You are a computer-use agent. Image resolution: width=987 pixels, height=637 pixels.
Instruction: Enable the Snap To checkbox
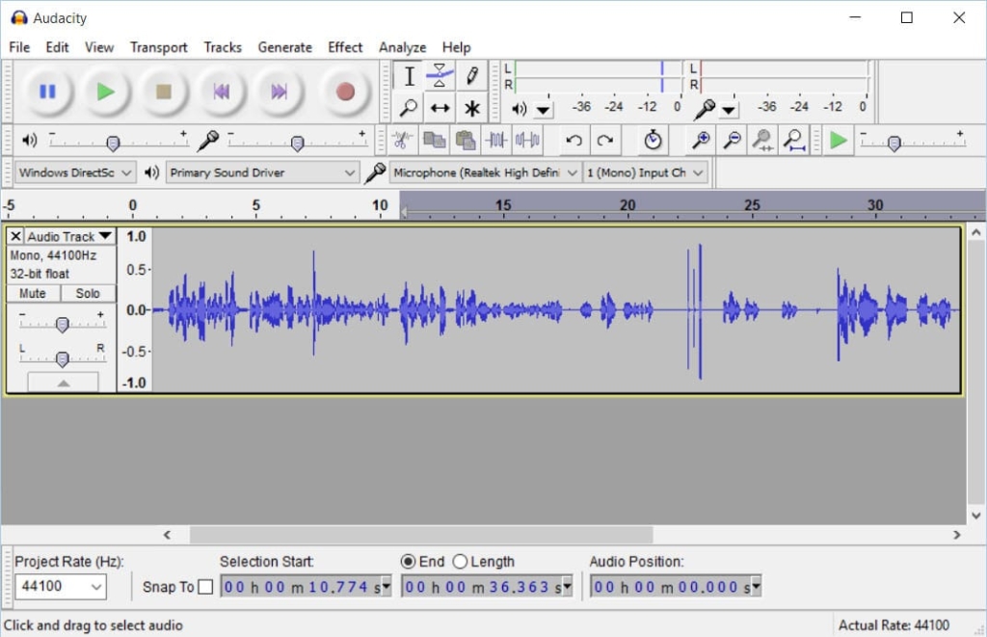tap(205, 587)
